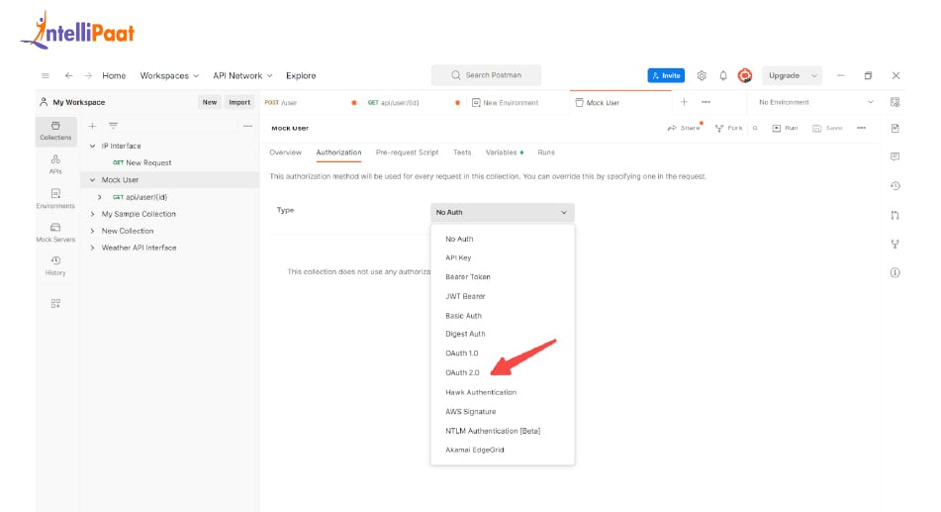Click the configure sidebar grid icon
The height and width of the screenshot is (512, 941).
(55, 303)
